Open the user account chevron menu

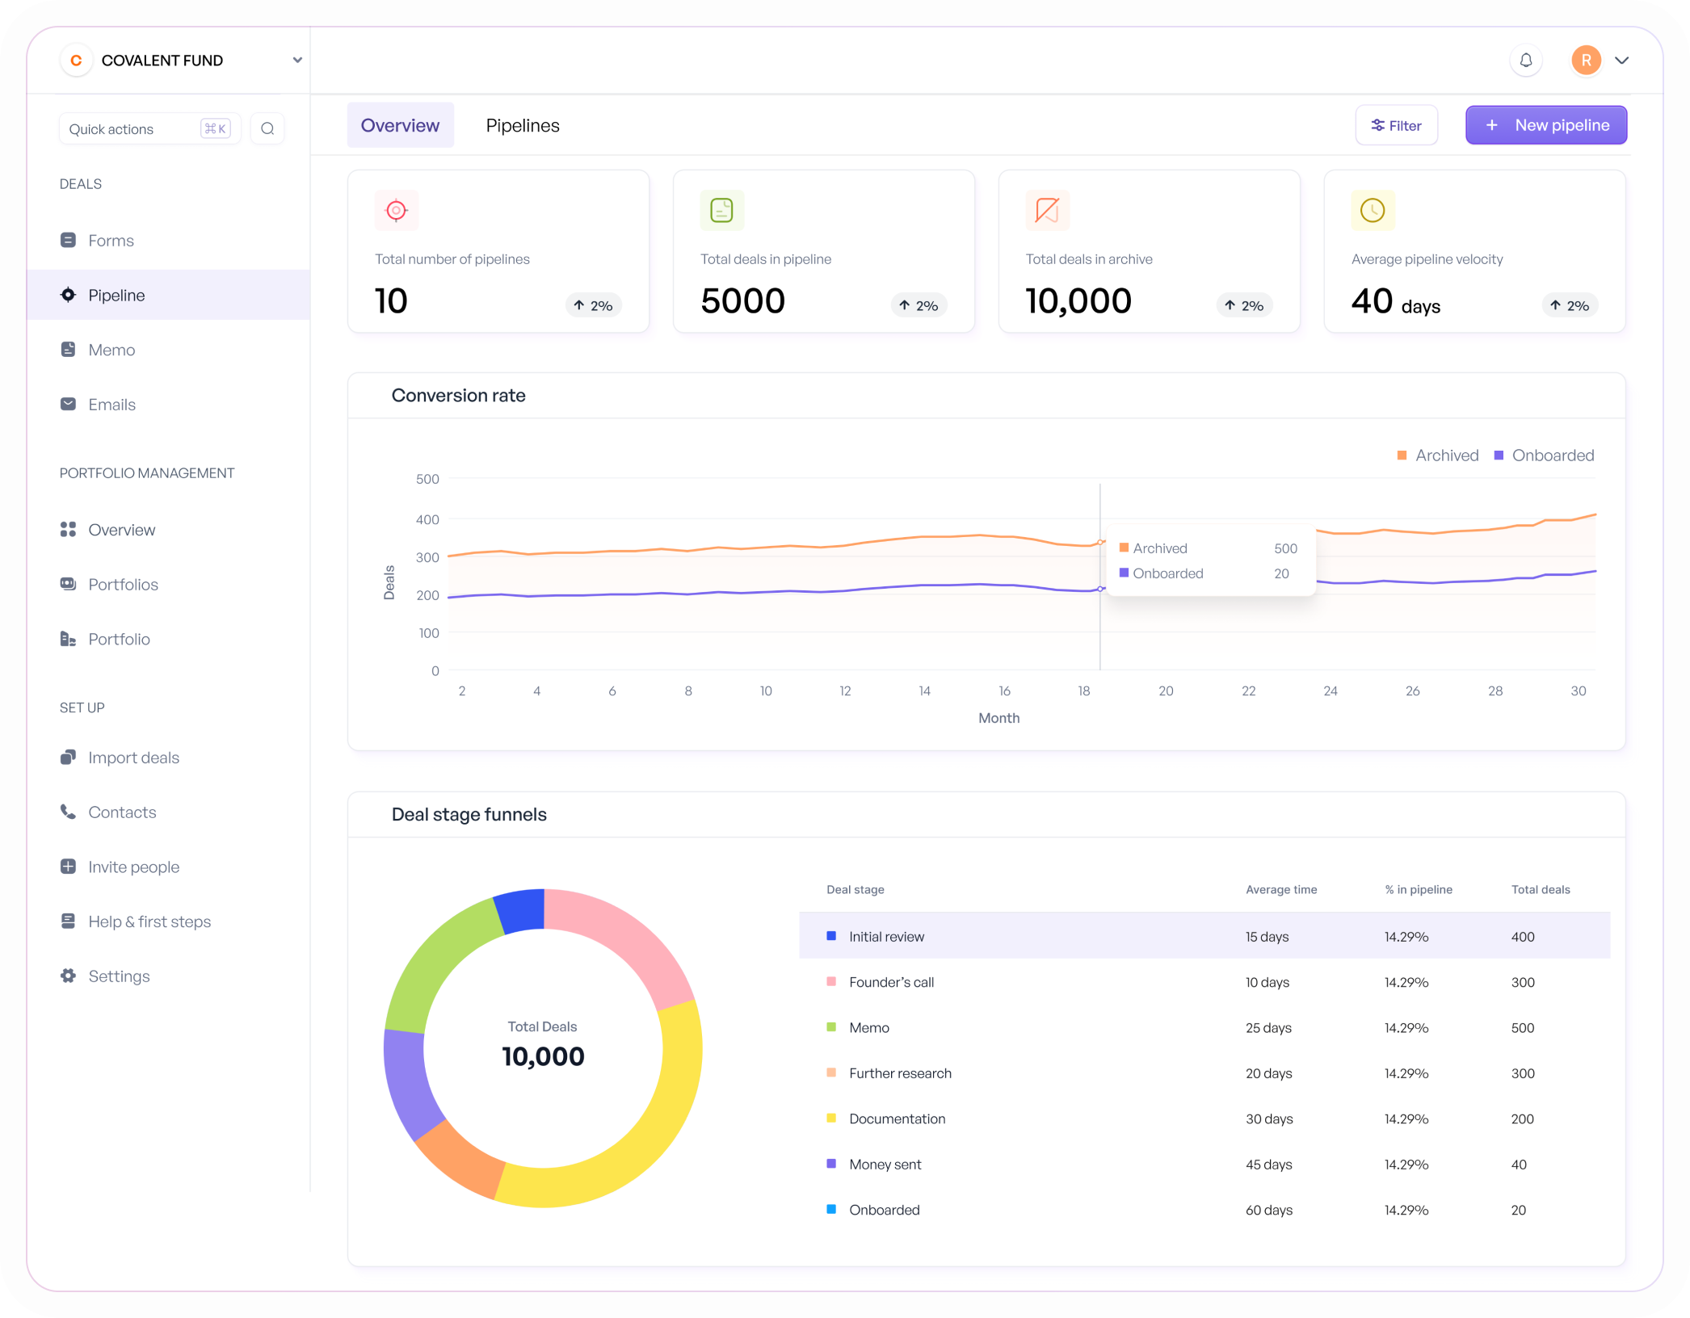click(x=1621, y=61)
